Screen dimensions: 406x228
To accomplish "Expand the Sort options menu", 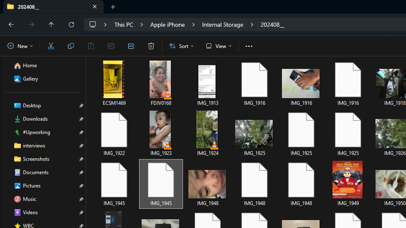I will (x=181, y=46).
